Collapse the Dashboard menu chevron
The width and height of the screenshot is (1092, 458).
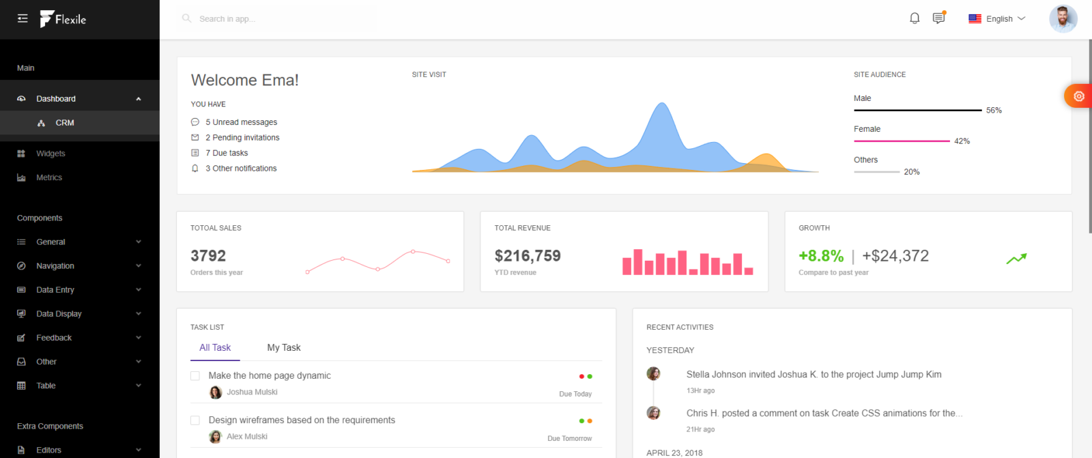[x=139, y=99]
